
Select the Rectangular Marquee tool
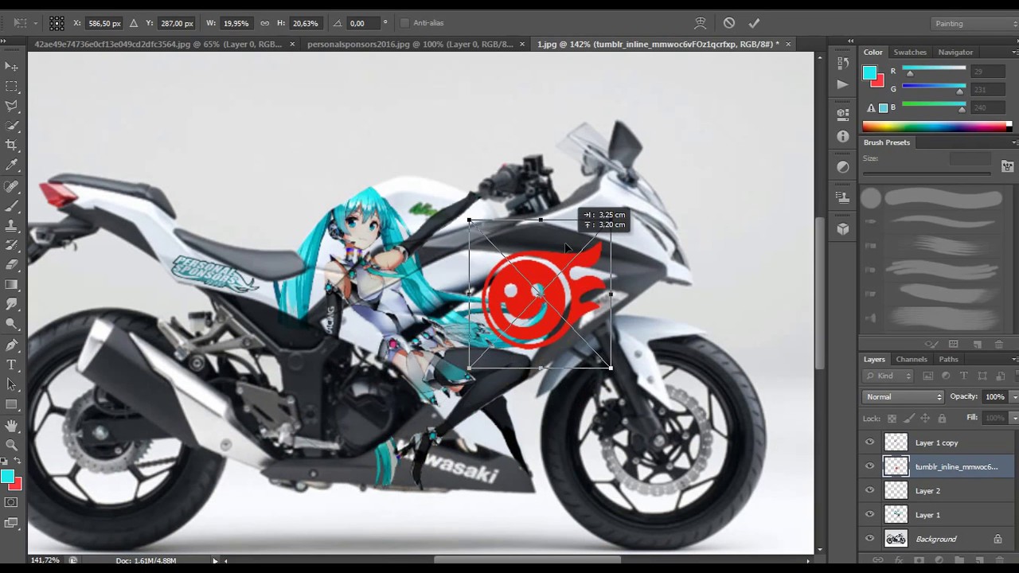click(11, 86)
